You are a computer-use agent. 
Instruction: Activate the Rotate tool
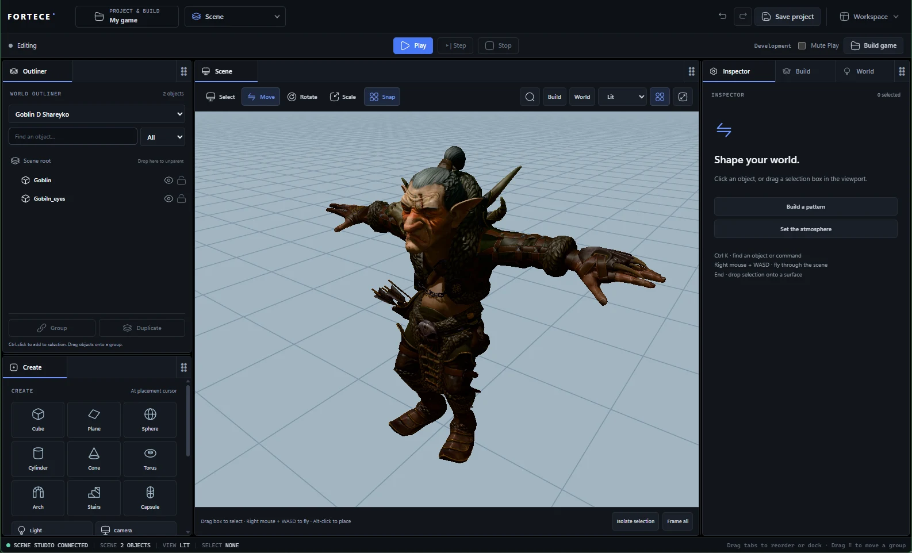click(x=302, y=97)
